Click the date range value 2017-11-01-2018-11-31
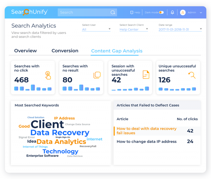 click(x=174, y=29)
